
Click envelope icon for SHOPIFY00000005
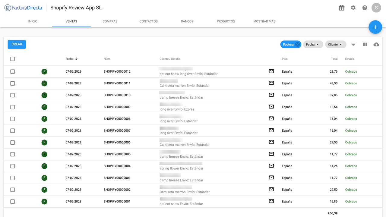click(271, 154)
